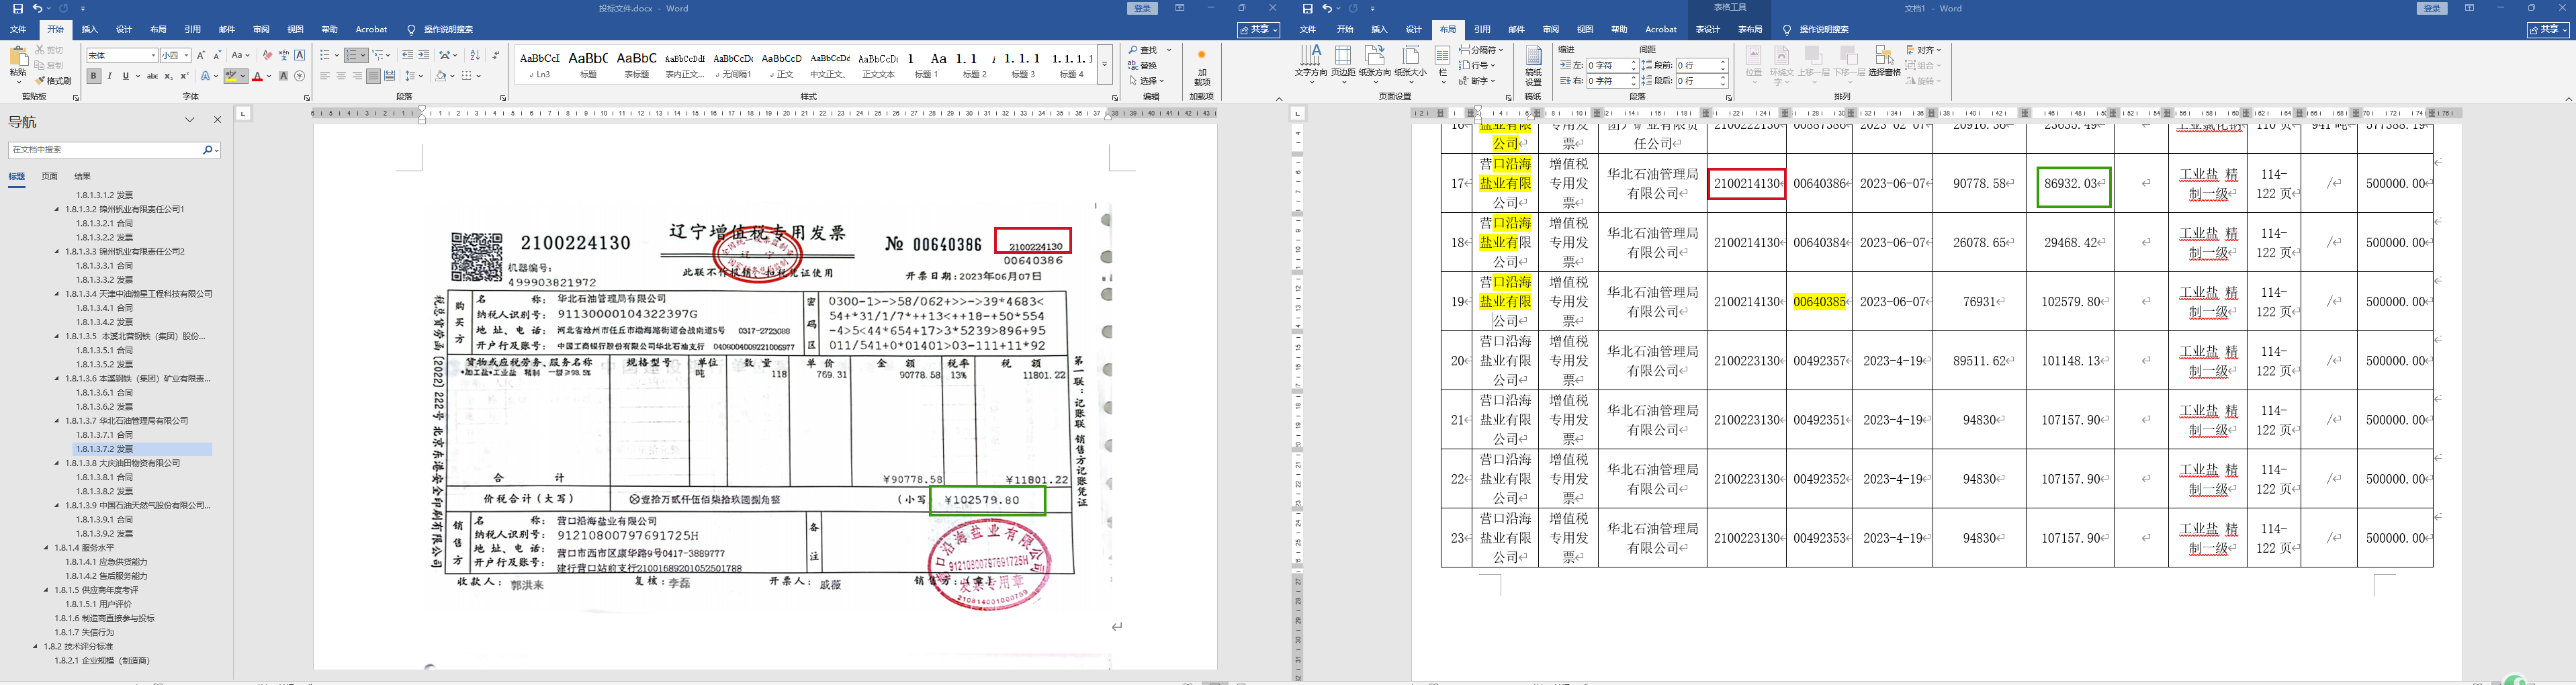The image size is (2576, 685).
Task: Decrease paragraph indent in 投标文件 window
Action: click(x=407, y=55)
